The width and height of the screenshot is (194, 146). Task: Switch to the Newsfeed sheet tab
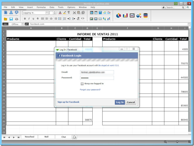coord(30,137)
